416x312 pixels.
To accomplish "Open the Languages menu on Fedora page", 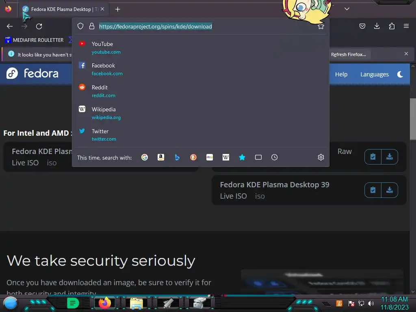I will (x=374, y=74).
